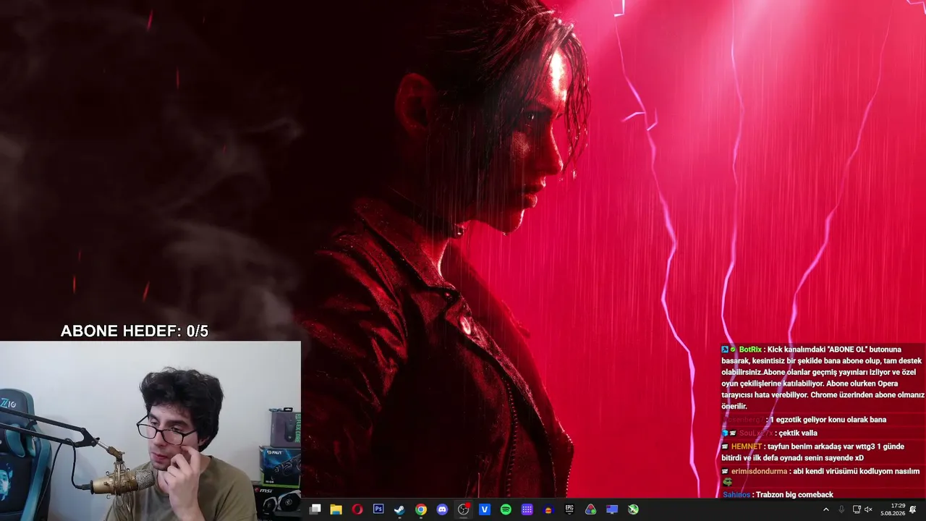This screenshot has width=926, height=521.
Task: Click the BotRix username in chat
Action: [x=750, y=350]
